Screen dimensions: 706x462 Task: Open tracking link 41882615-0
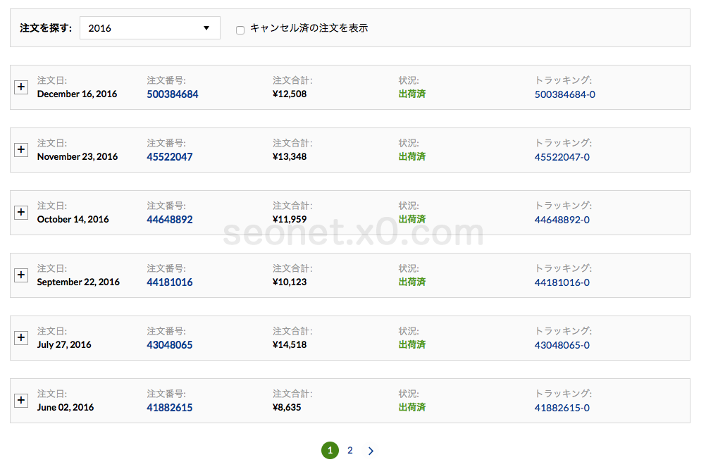(x=562, y=408)
